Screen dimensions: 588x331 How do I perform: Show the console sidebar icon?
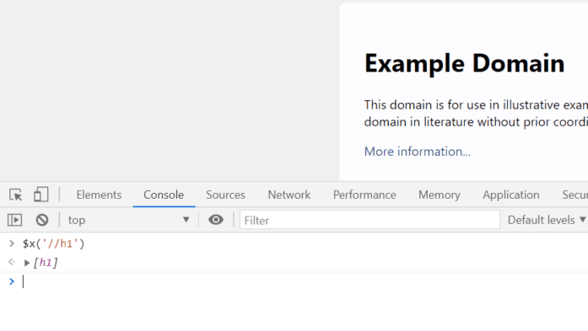coord(14,220)
